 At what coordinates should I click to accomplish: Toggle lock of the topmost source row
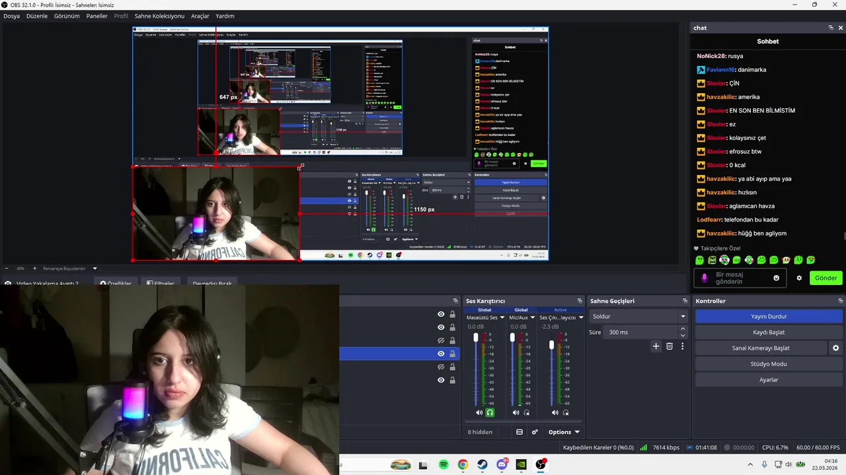(x=453, y=314)
